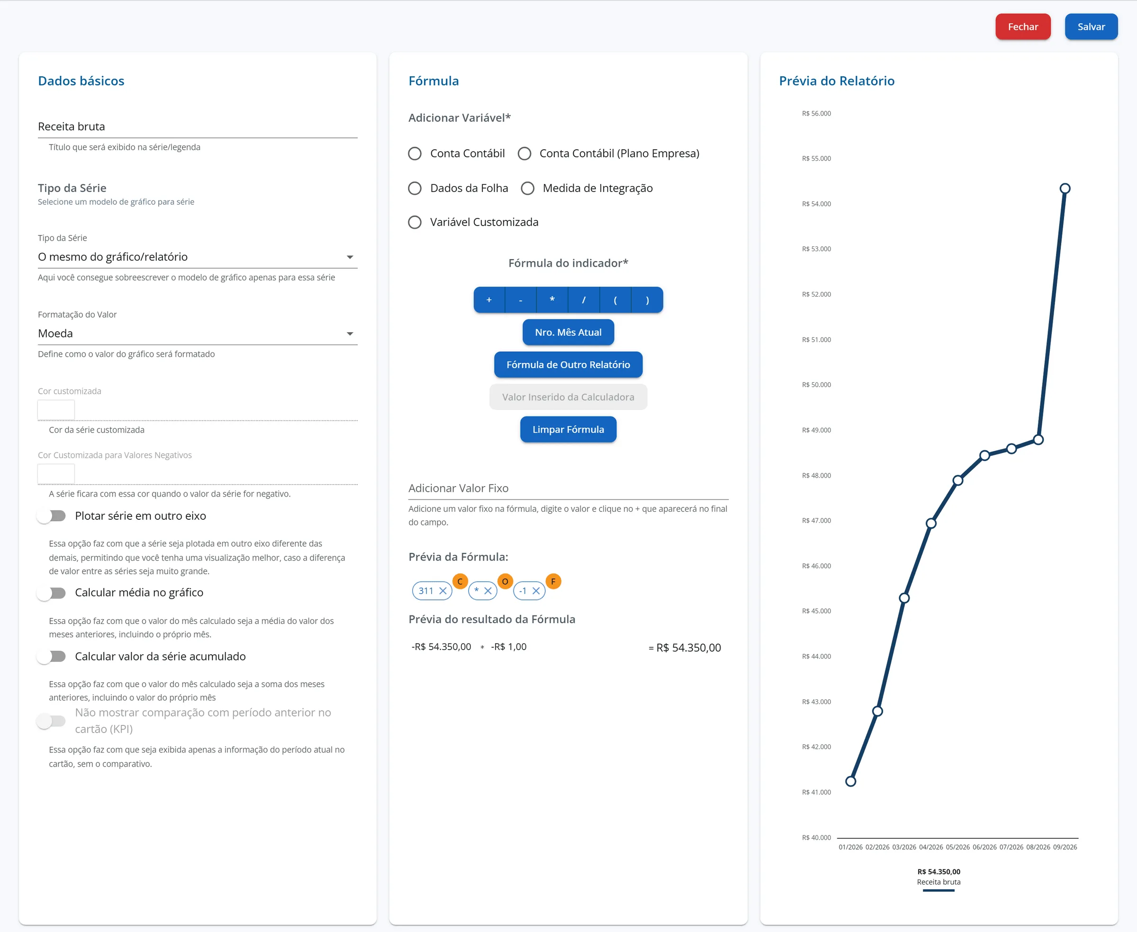Insert the plus operator
Viewport: 1137px width, 932px height.
(x=489, y=299)
